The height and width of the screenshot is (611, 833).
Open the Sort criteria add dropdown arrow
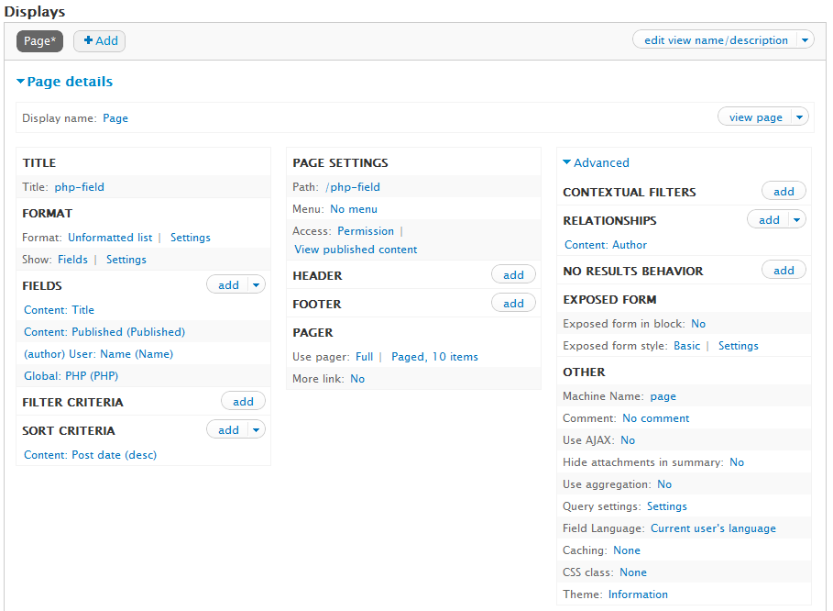click(256, 430)
